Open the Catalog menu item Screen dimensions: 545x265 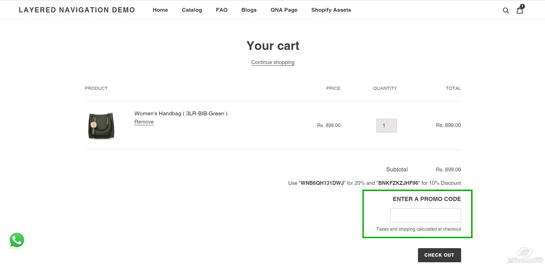coord(192,10)
